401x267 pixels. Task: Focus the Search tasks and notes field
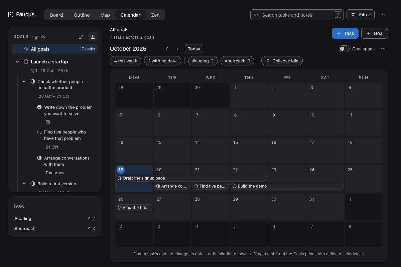point(297,15)
